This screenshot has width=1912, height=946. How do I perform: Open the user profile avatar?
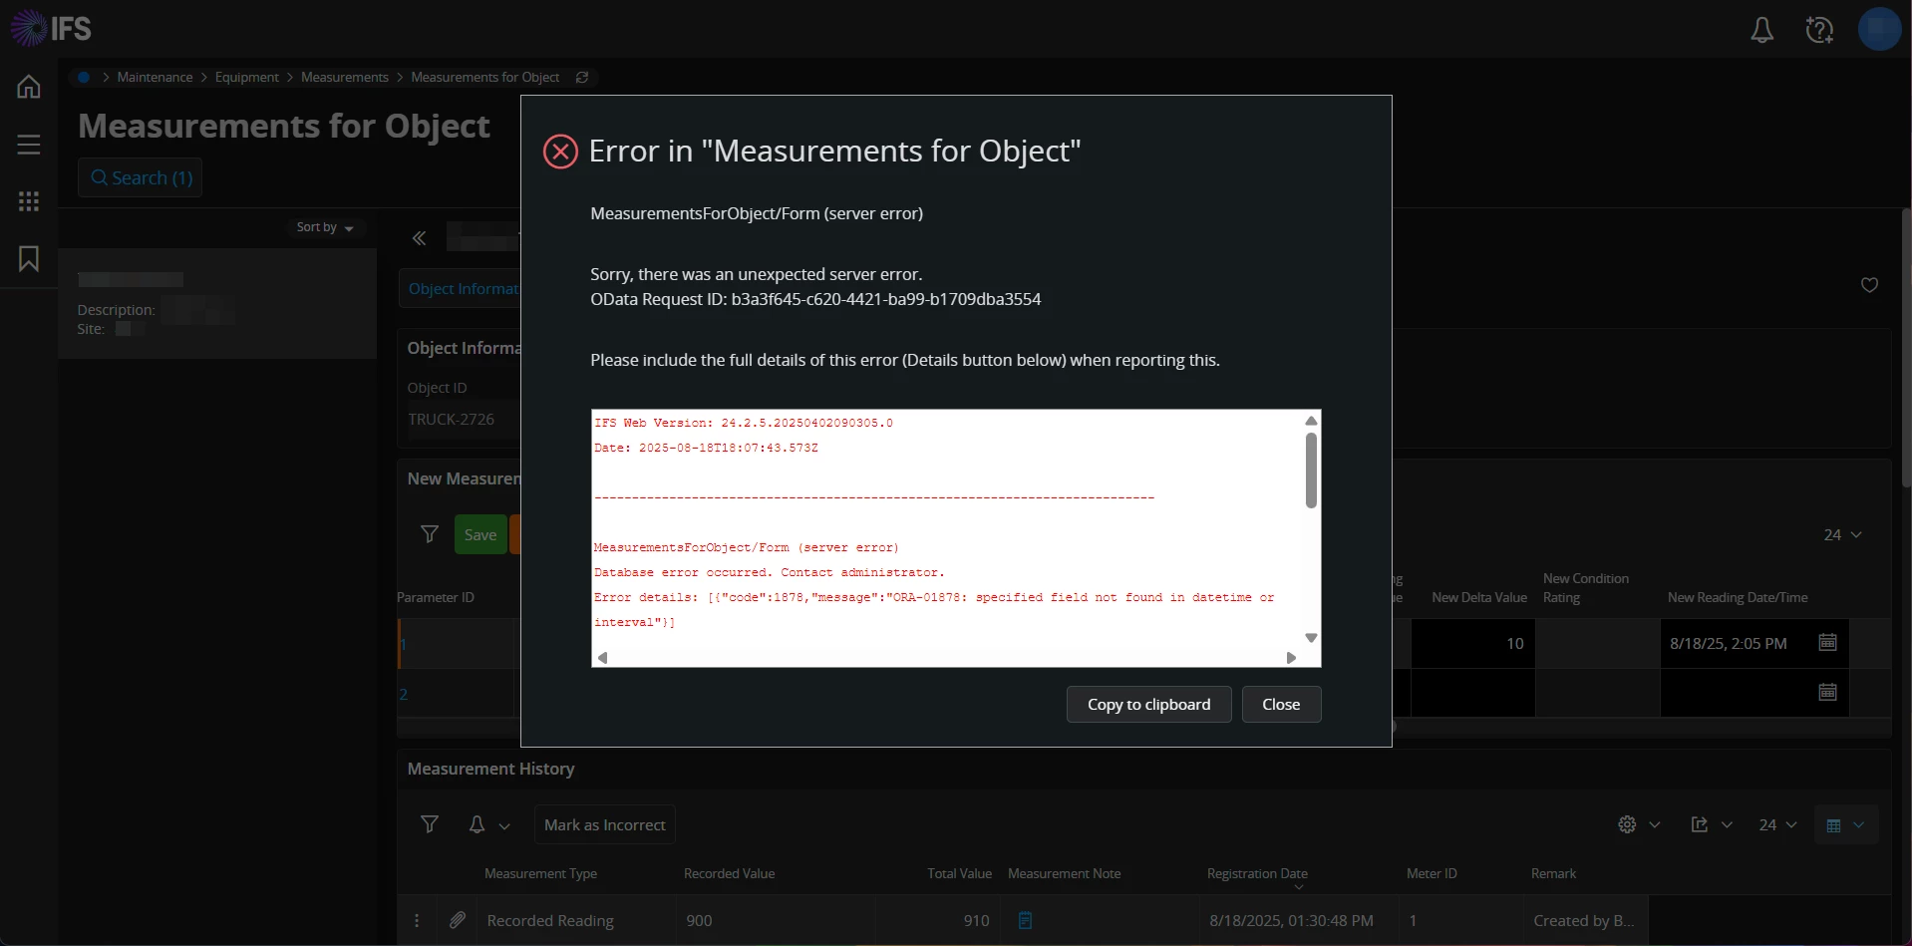point(1880,29)
